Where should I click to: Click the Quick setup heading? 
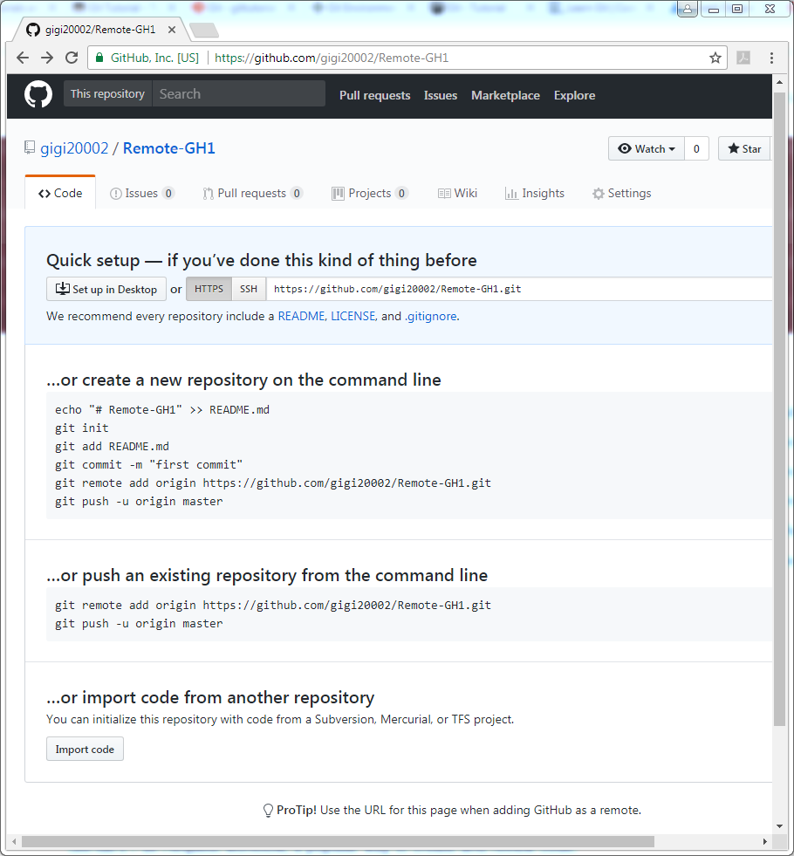coord(262,260)
